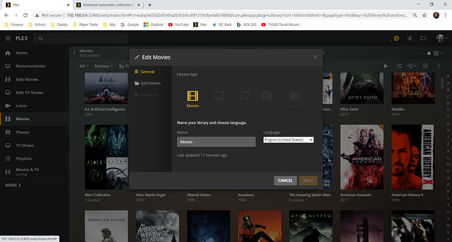Open the Aladdin poster
Viewport: 452px width, 242px height.
413,88
